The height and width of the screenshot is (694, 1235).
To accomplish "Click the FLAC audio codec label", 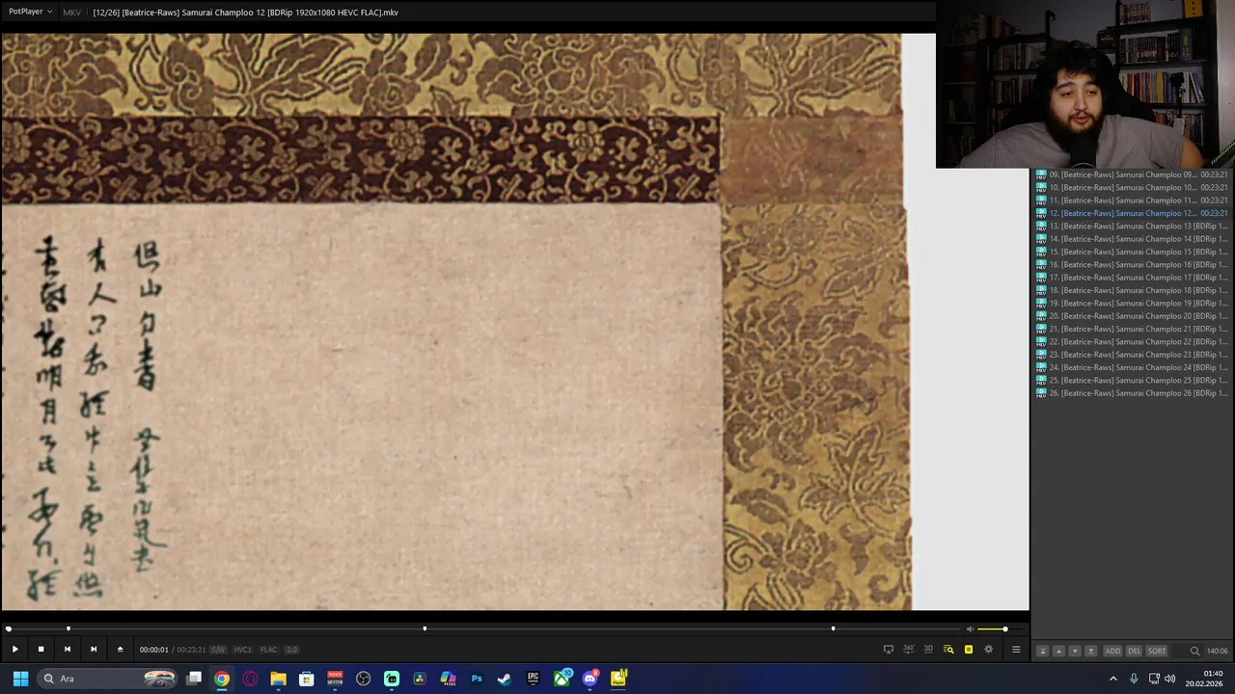I will coord(268,650).
